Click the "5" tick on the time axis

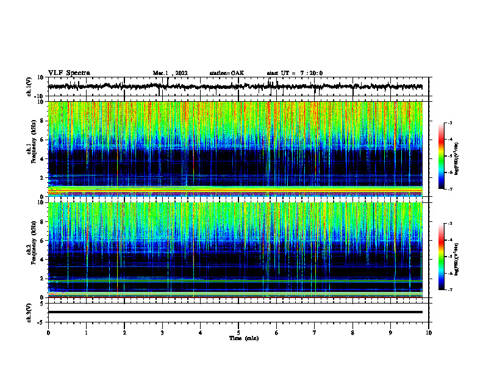coord(238,333)
